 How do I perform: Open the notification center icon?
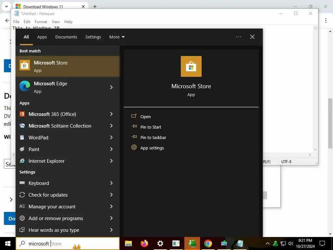tap(322, 243)
